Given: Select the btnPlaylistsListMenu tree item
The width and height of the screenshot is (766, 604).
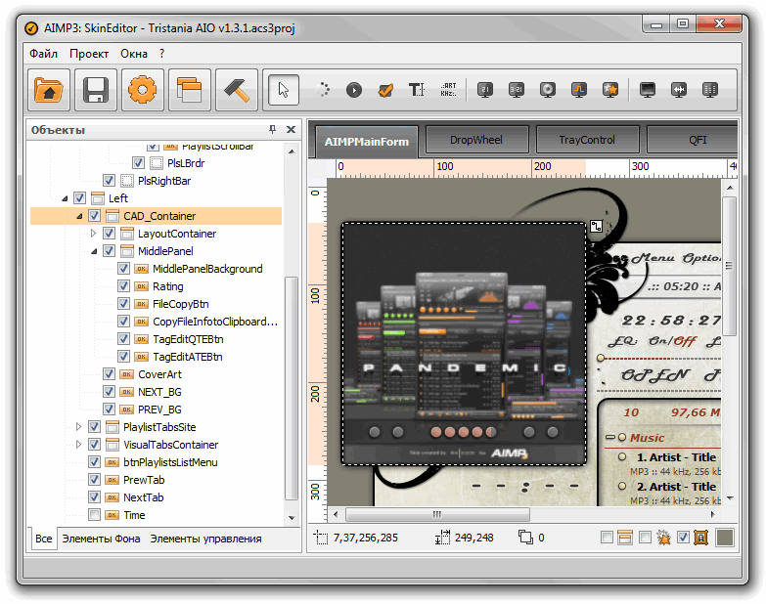Looking at the screenshot, I should point(170,462).
